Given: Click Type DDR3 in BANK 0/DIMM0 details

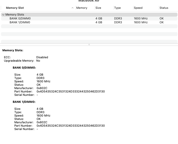Looking at the screenshot, I should pos(40,78).
